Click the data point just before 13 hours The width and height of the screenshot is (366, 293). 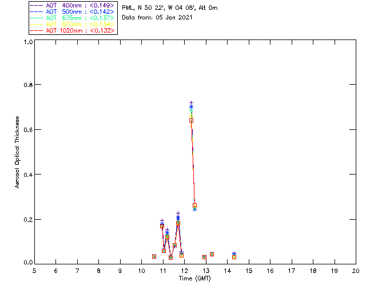click(x=205, y=257)
